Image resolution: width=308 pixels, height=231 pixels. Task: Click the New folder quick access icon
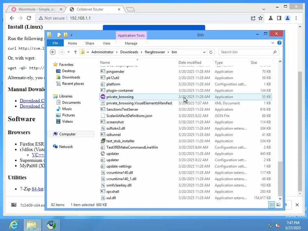click(x=66, y=35)
